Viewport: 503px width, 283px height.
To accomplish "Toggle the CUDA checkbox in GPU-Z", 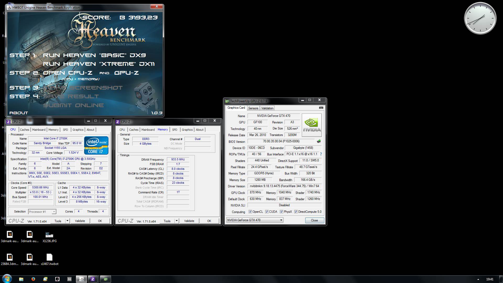I will pos(267,212).
